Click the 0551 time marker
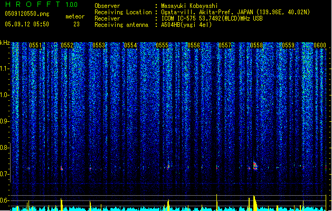This screenshot has width=332, height=211. click(x=35, y=45)
